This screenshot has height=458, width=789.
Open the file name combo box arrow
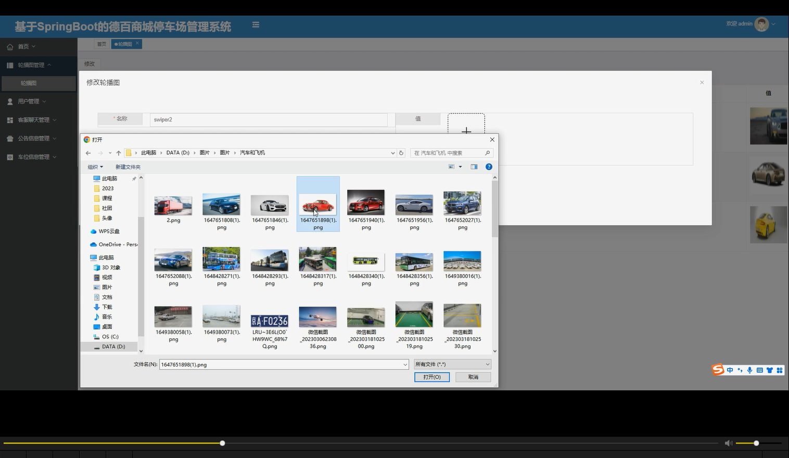[x=405, y=365]
